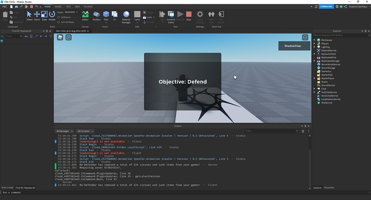Open the find filter funnel icon
This screenshot has height=200, width=371.
(51, 36)
